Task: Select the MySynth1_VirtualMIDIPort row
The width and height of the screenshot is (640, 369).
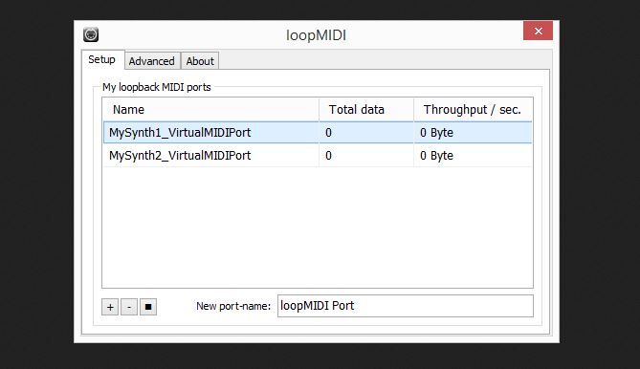Action: click(x=318, y=133)
